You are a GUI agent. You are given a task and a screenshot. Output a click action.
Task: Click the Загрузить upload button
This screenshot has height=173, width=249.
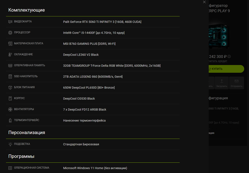(x=222, y=83)
